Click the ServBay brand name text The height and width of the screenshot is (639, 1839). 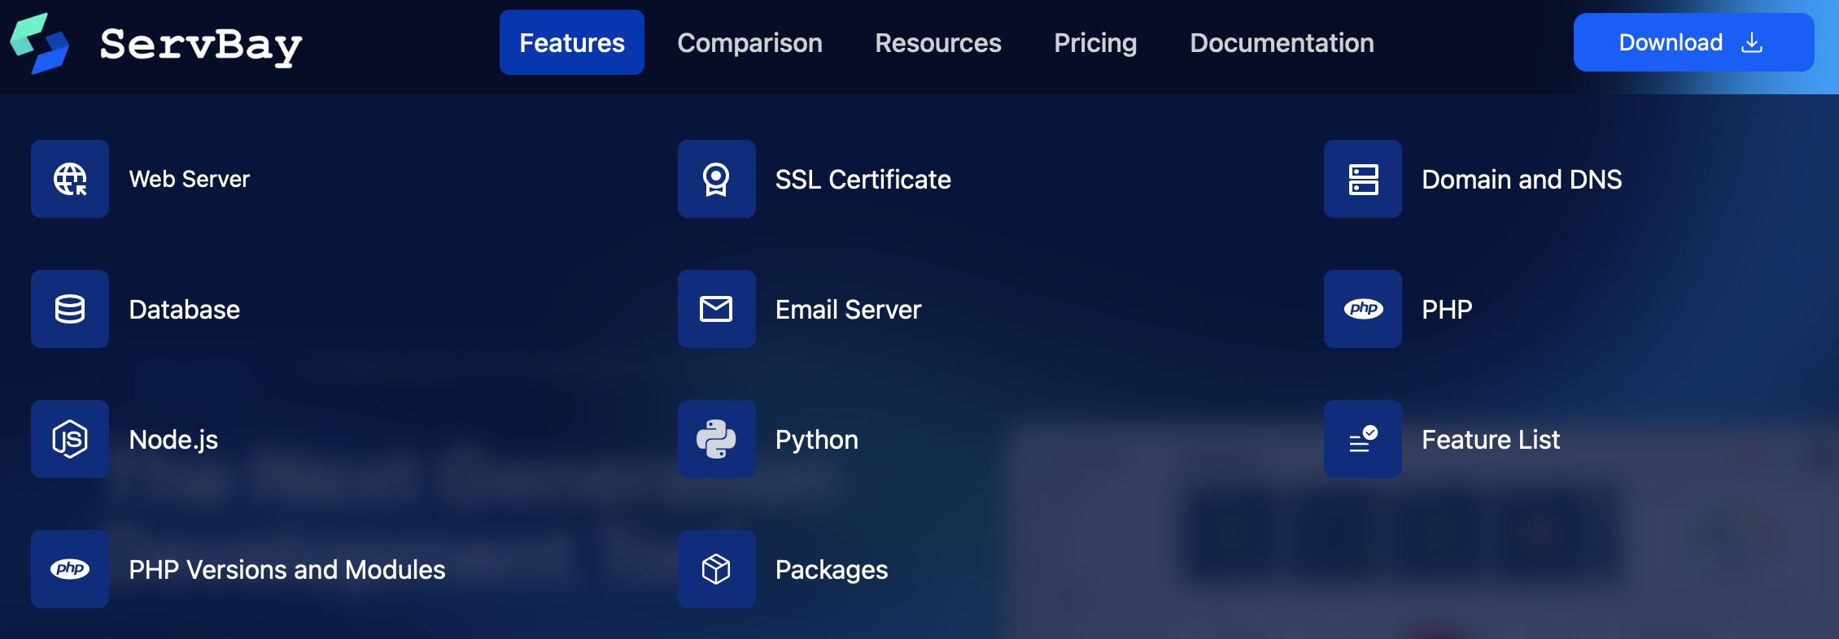pos(201,45)
